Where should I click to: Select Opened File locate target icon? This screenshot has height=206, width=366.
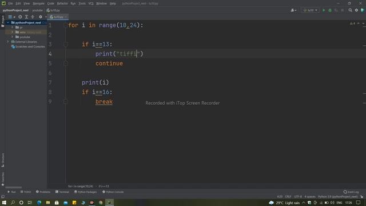coord(21,17)
